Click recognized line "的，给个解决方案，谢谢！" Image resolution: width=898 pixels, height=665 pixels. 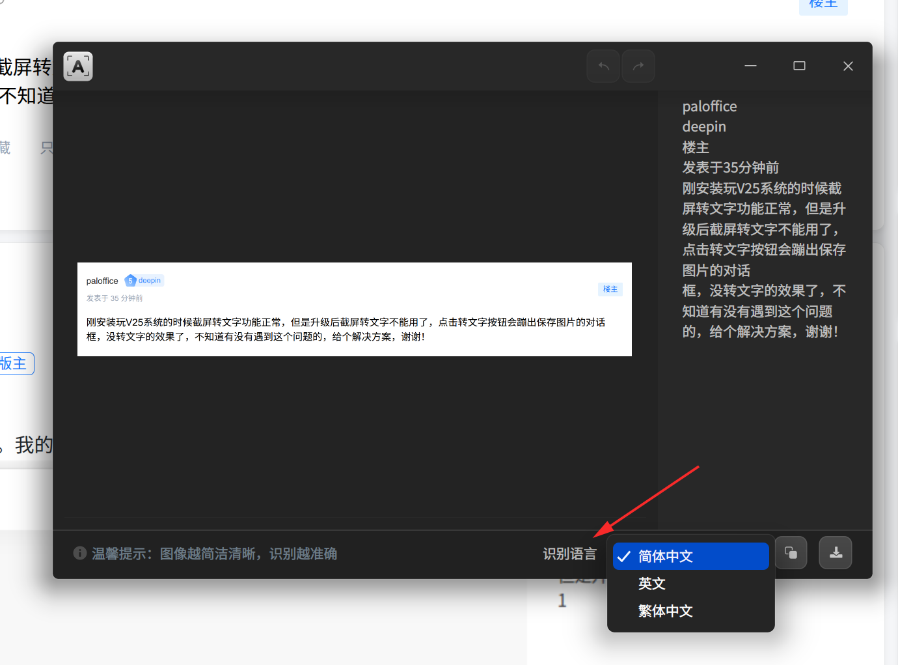point(761,332)
